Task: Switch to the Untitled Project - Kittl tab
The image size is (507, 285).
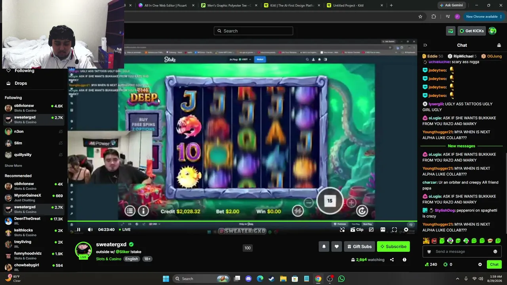Action: [355, 5]
